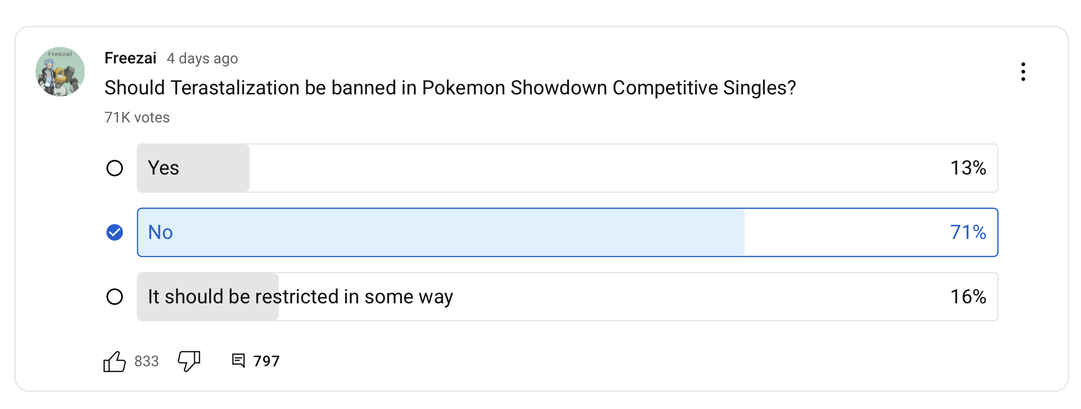Click the thumbs down dislike icon

coord(189,361)
